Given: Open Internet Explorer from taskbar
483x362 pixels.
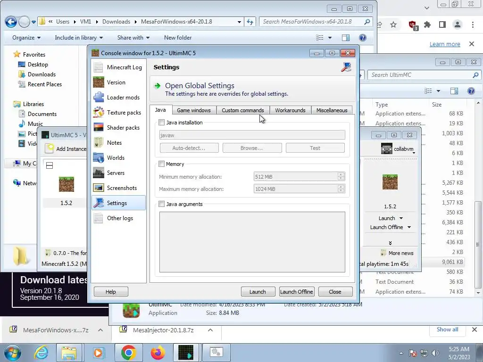Looking at the screenshot, I should [x=42, y=353].
